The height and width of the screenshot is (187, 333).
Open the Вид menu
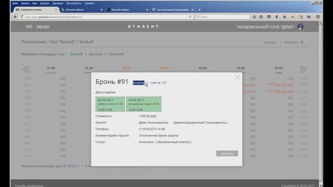[35, 4]
